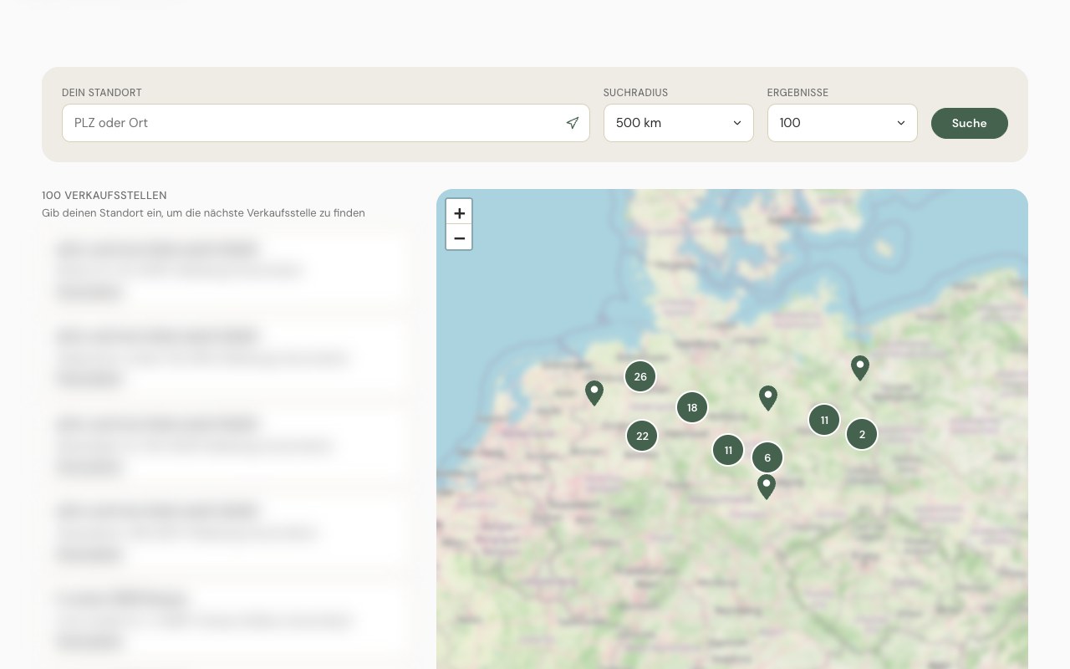Click the 'Gib deinen Standort ein' hint text

203,213
